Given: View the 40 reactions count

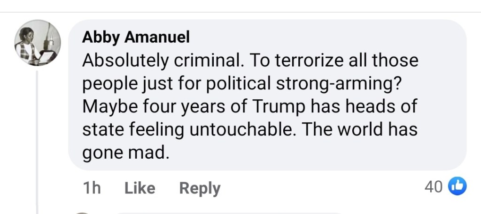Looking at the screenshot, I should click(x=433, y=187).
